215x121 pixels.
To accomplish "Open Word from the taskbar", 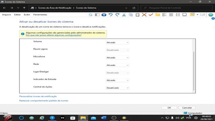I will (104, 118).
